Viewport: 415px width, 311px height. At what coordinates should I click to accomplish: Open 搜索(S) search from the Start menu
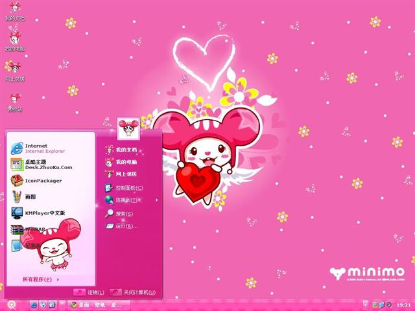pyautogui.click(x=119, y=213)
